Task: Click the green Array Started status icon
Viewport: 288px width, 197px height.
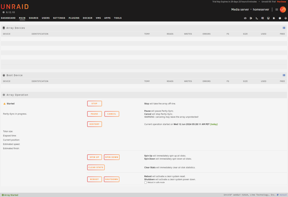Action: tap(3, 195)
